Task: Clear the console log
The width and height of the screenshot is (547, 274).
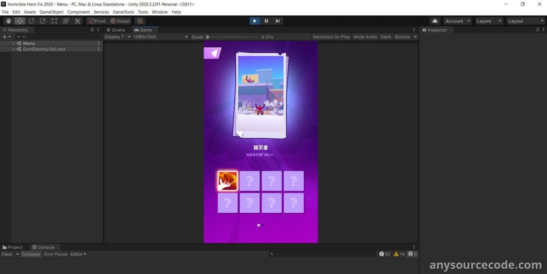Action: point(7,254)
